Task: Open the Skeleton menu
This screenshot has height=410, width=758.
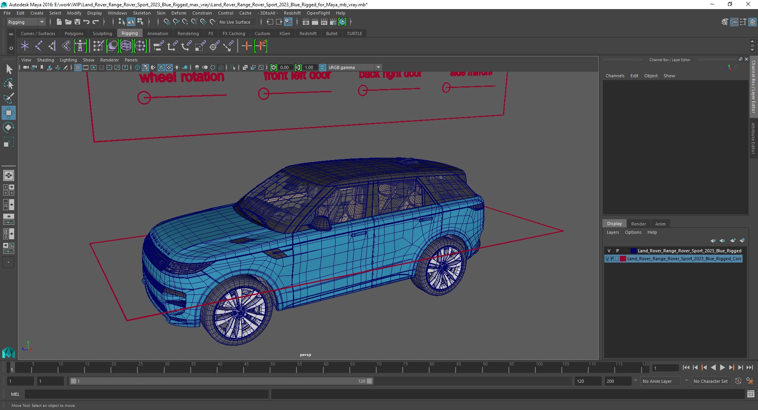Action: (142, 13)
